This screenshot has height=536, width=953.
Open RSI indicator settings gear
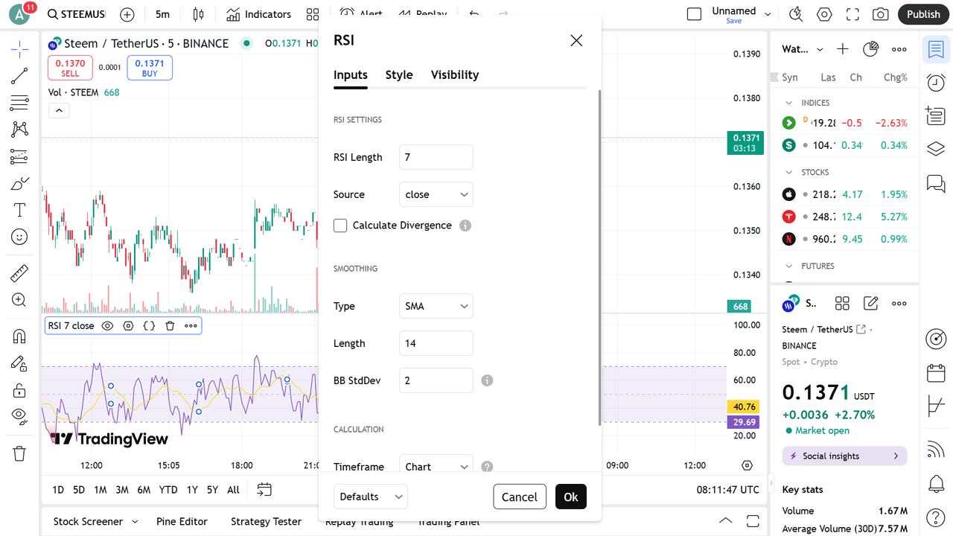128,326
